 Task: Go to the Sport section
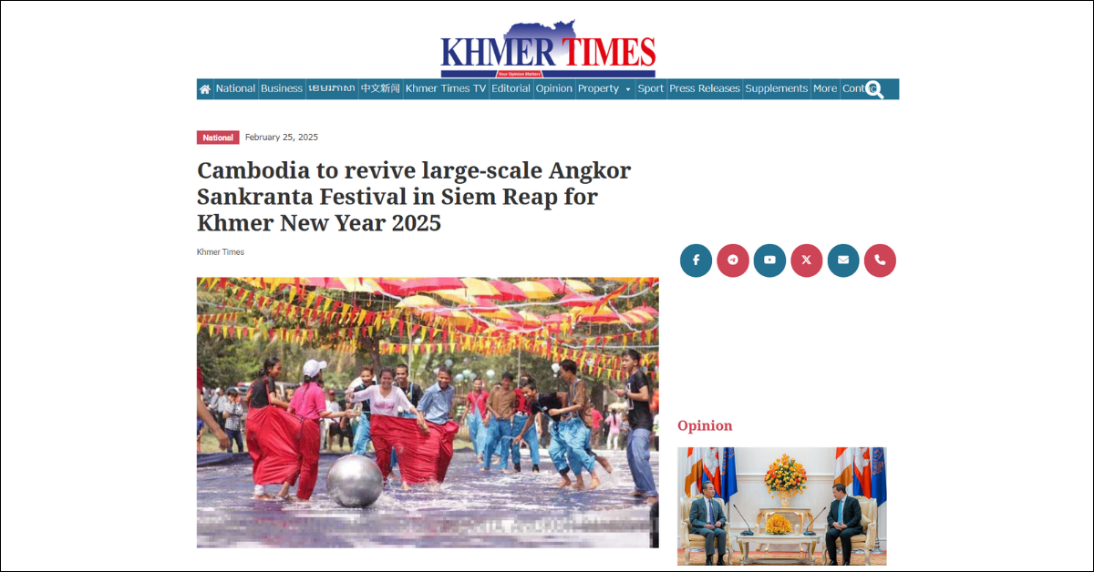coord(651,88)
